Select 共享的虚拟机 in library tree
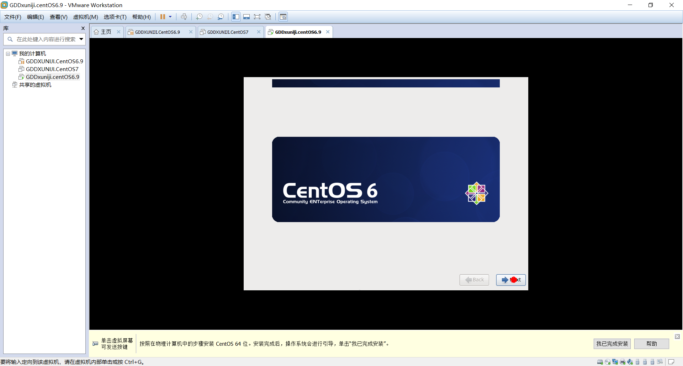 coord(35,85)
